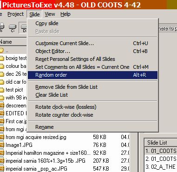
Task: Click the parent directory '..' folder icon
Action: [x=2, y=51]
